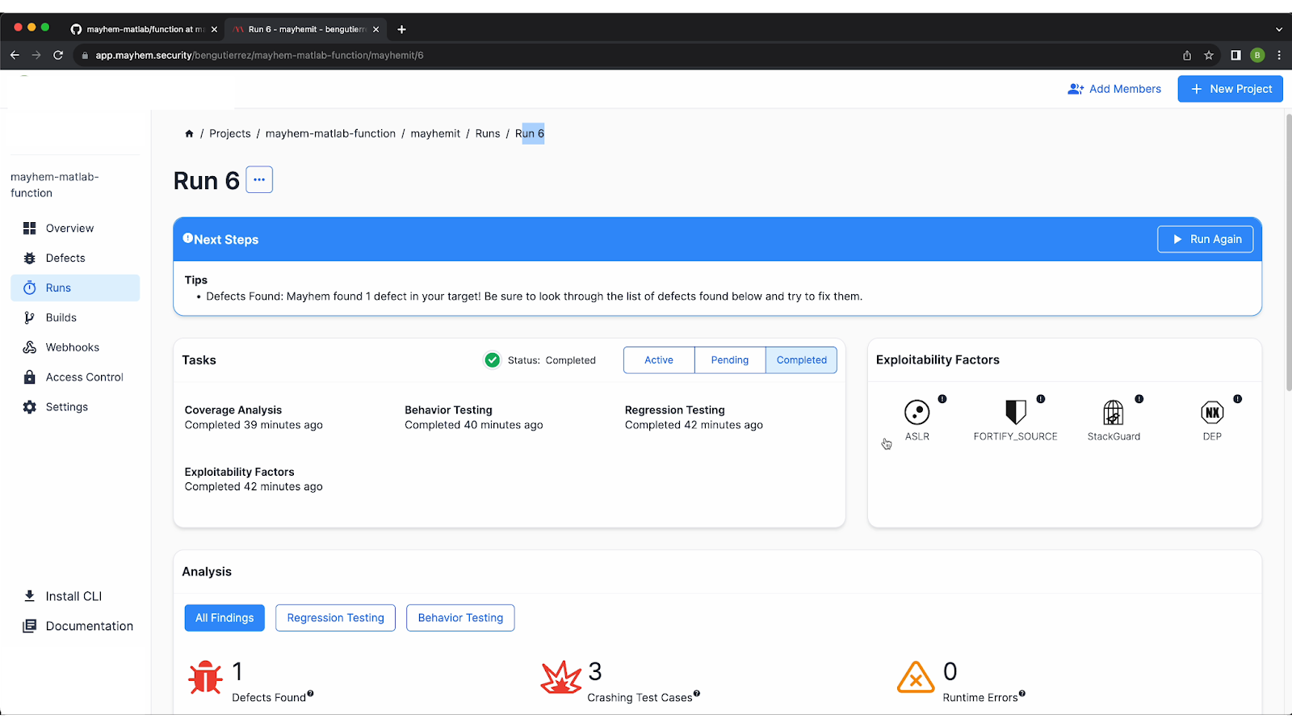Click help mark beside Defects Found
Image resolution: width=1292 pixels, height=727 pixels.
coord(310,694)
